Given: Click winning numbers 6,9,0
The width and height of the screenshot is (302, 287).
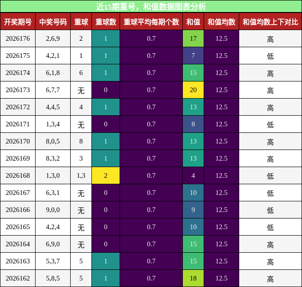Looking at the screenshot, I should 53,244.
